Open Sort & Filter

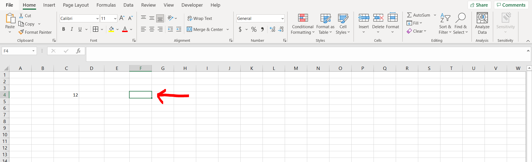tap(445, 24)
